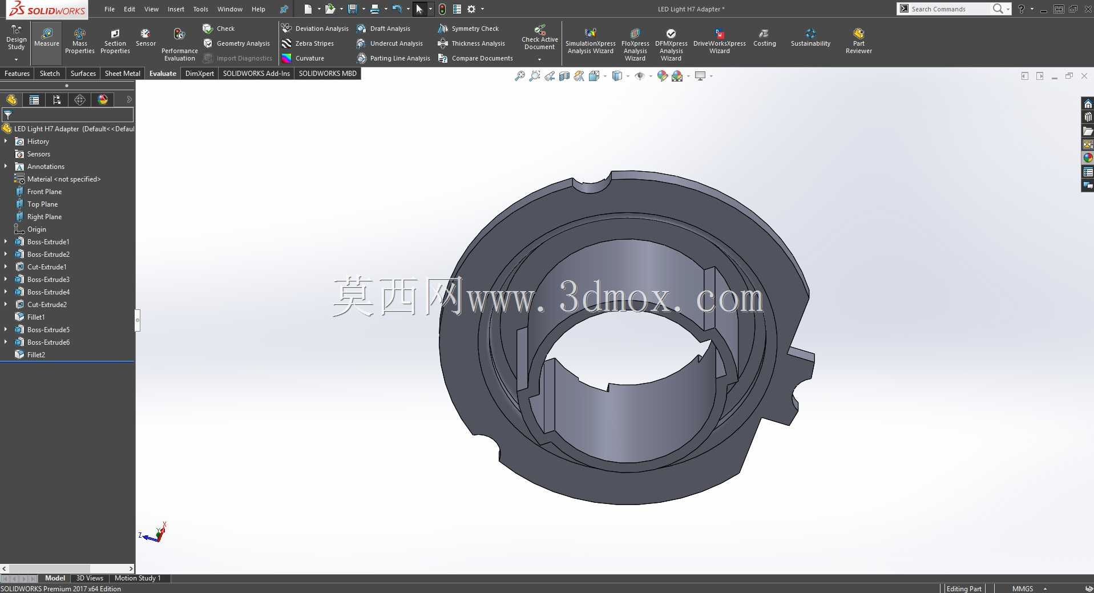The height and width of the screenshot is (593, 1094).
Task: Open Part Reviewer
Action: [x=859, y=41]
